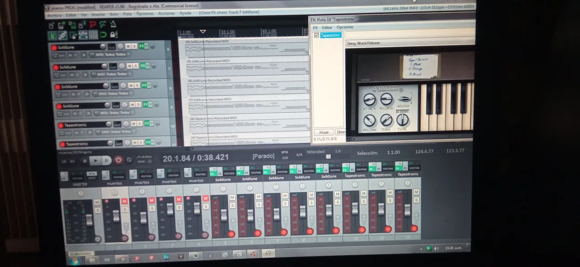
Task: Toggle the auto-crossfade toolbar icon
Action: [52, 35]
